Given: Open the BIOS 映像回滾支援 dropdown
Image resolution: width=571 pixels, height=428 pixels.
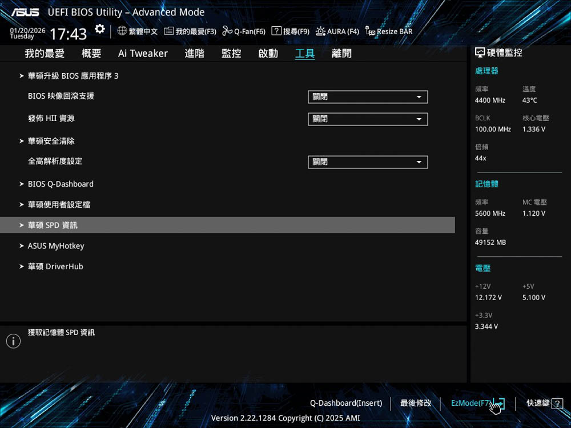Looking at the screenshot, I should click(367, 97).
